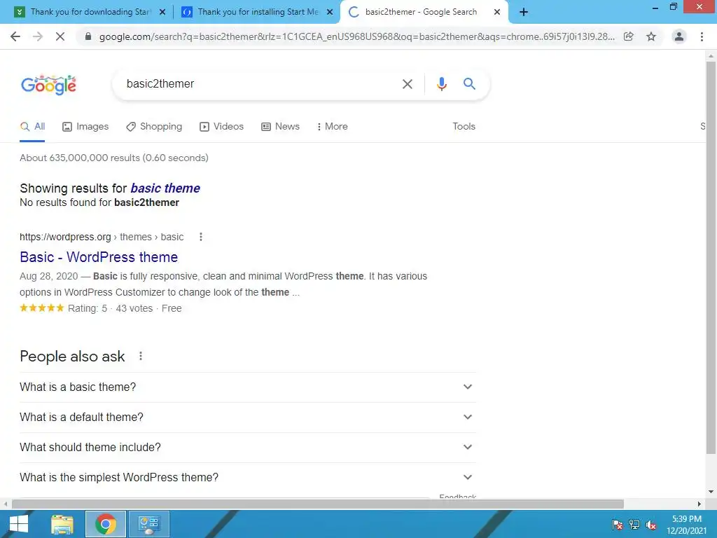Close the 'Thank you for installing' tab

(330, 12)
